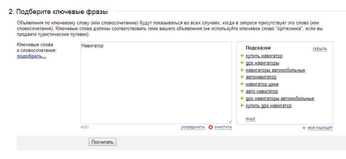Click green arrow beside 'авто навигатор'

(x=242, y=91)
